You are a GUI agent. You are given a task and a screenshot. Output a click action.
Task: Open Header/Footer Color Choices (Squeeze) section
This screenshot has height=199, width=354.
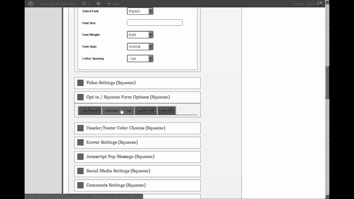point(137,128)
